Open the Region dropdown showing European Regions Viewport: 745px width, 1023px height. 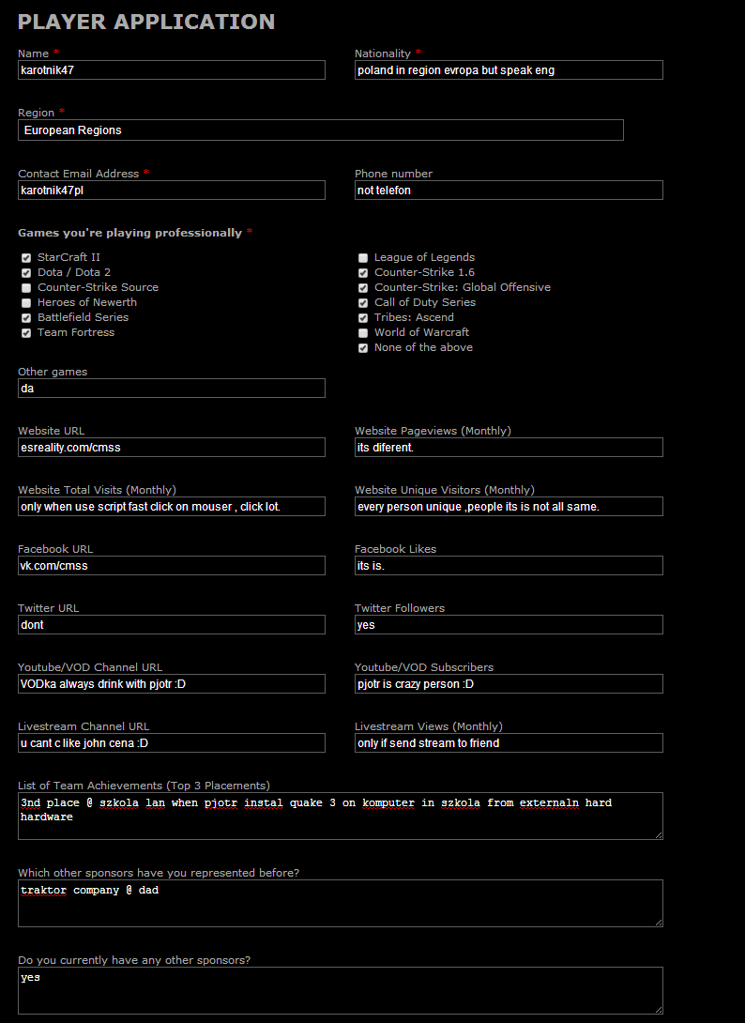coord(320,130)
